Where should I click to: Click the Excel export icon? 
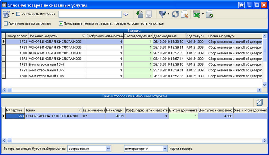click(x=196, y=14)
